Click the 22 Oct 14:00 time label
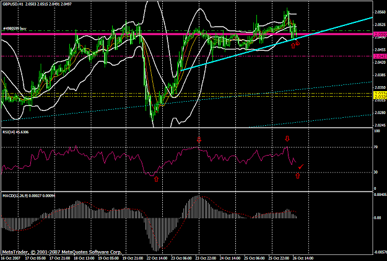This screenshot has width=387, height=261. pyautogui.click(x=157, y=258)
